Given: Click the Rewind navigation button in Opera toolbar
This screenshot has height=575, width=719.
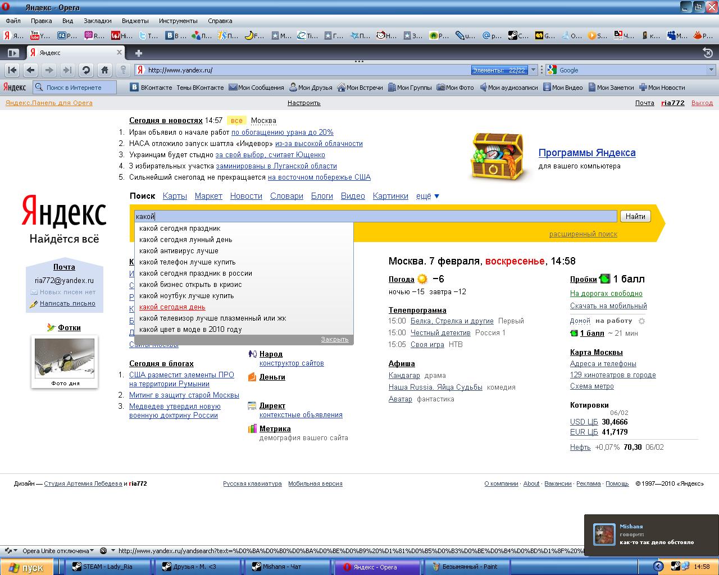Looking at the screenshot, I should pyautogui.click(x=12, y=70).
